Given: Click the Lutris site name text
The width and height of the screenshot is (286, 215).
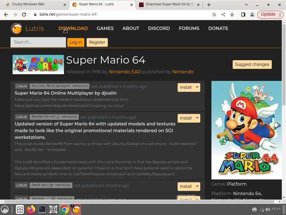Looking at the screenshot, I should 35,29.
